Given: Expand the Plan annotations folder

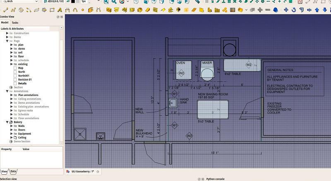Looking at the screenshot, I should (x=12, y=95).
